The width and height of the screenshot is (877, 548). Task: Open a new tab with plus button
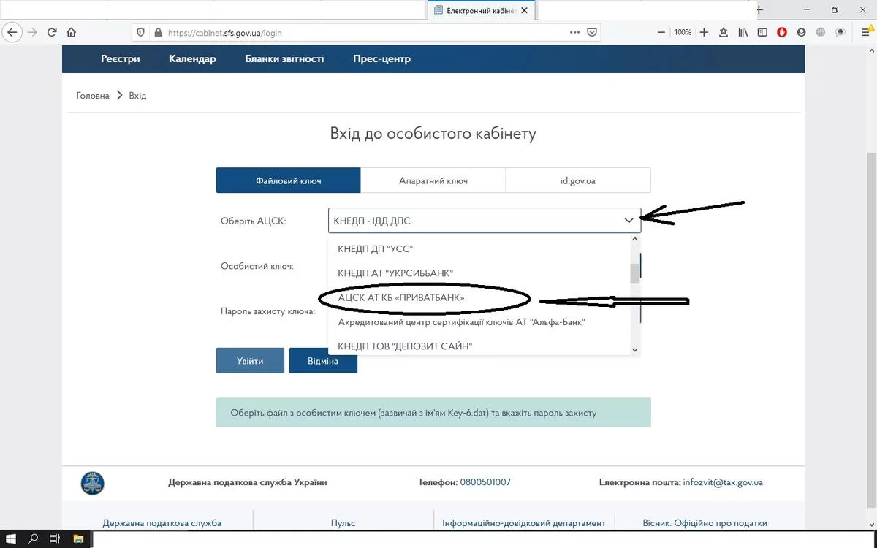[761, 10]
